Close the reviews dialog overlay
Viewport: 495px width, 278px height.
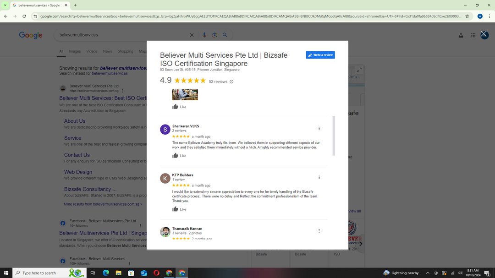pyautogui.click(x=484, y=34)
